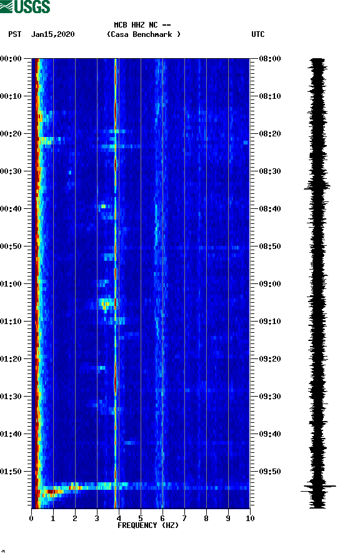Image resolution: width=345 pixels, height=558 pixels.
Task: Click the '00:10' PST time label
Action: [11, 96]
